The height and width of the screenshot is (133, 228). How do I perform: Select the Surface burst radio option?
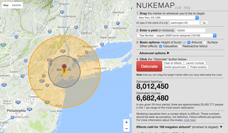pyautogui.click(x=205, y=43)
